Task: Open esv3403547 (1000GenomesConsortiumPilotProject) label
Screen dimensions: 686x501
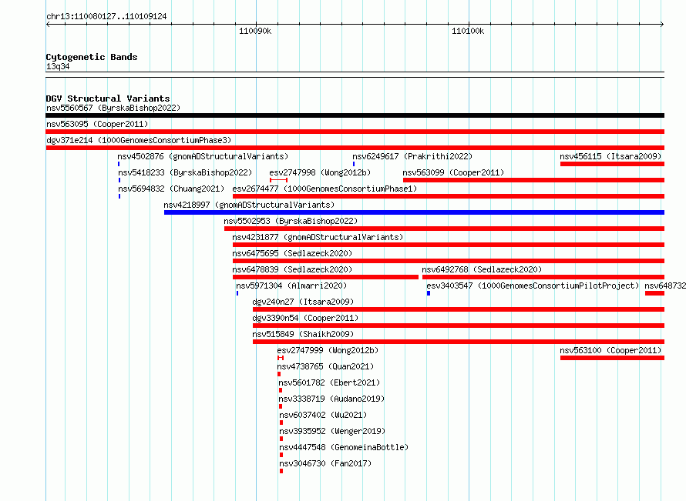Action: coord(533,286)
